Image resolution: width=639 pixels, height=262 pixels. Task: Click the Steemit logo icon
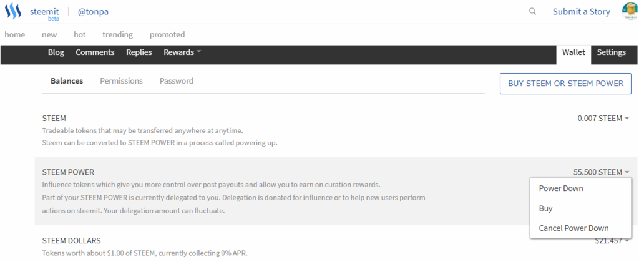coord(12,11)
